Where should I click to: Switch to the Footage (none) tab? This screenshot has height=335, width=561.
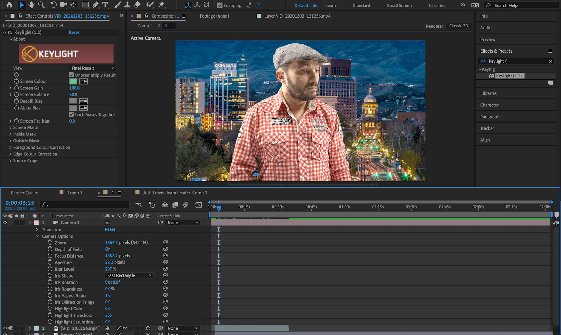click(x=214, y=16)
